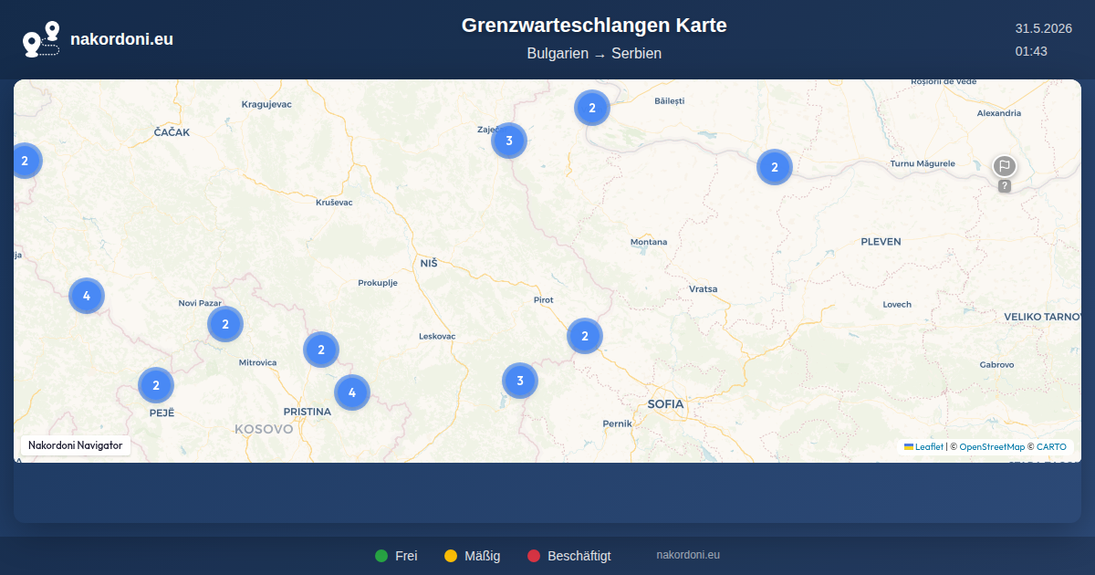Image resolution: width=1095 pixels, height=575 pixels.
Task: Expand cluster 2 near Čačak
Action: click(x=26, y=161)
